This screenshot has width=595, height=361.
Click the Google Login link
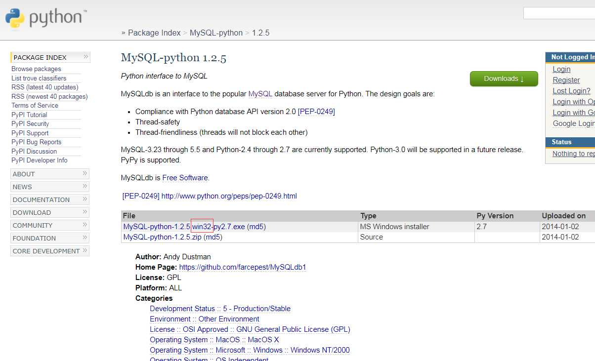(x=574, y=123)
